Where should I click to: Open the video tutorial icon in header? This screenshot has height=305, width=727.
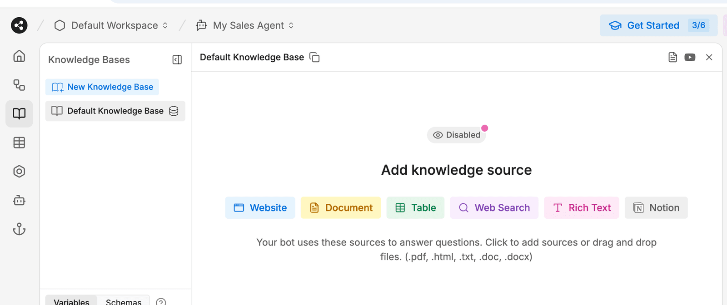point(690,57)
